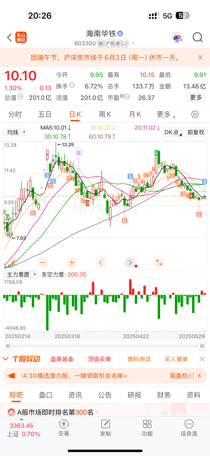Screen dimensions: 210x456
Task: Tap the dynamic P/E info icon
Action: coord(127,97)
